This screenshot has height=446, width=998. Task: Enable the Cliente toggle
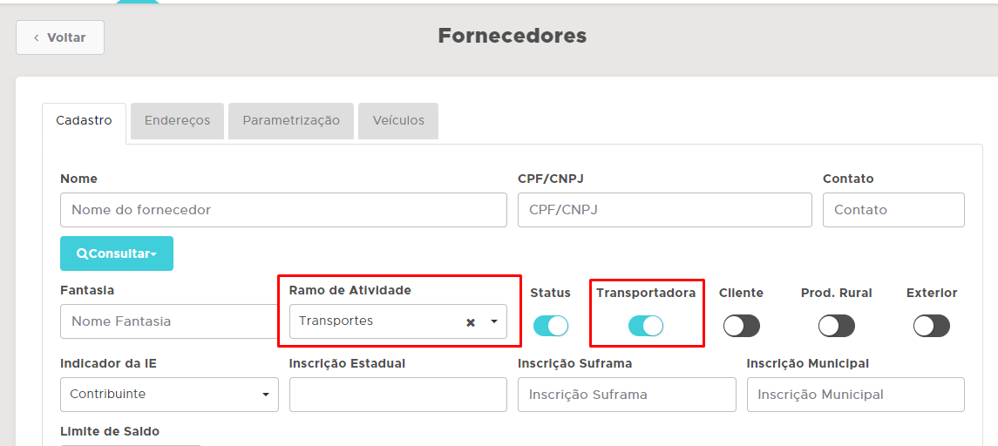pyautogui.click(x=741, y=326)
